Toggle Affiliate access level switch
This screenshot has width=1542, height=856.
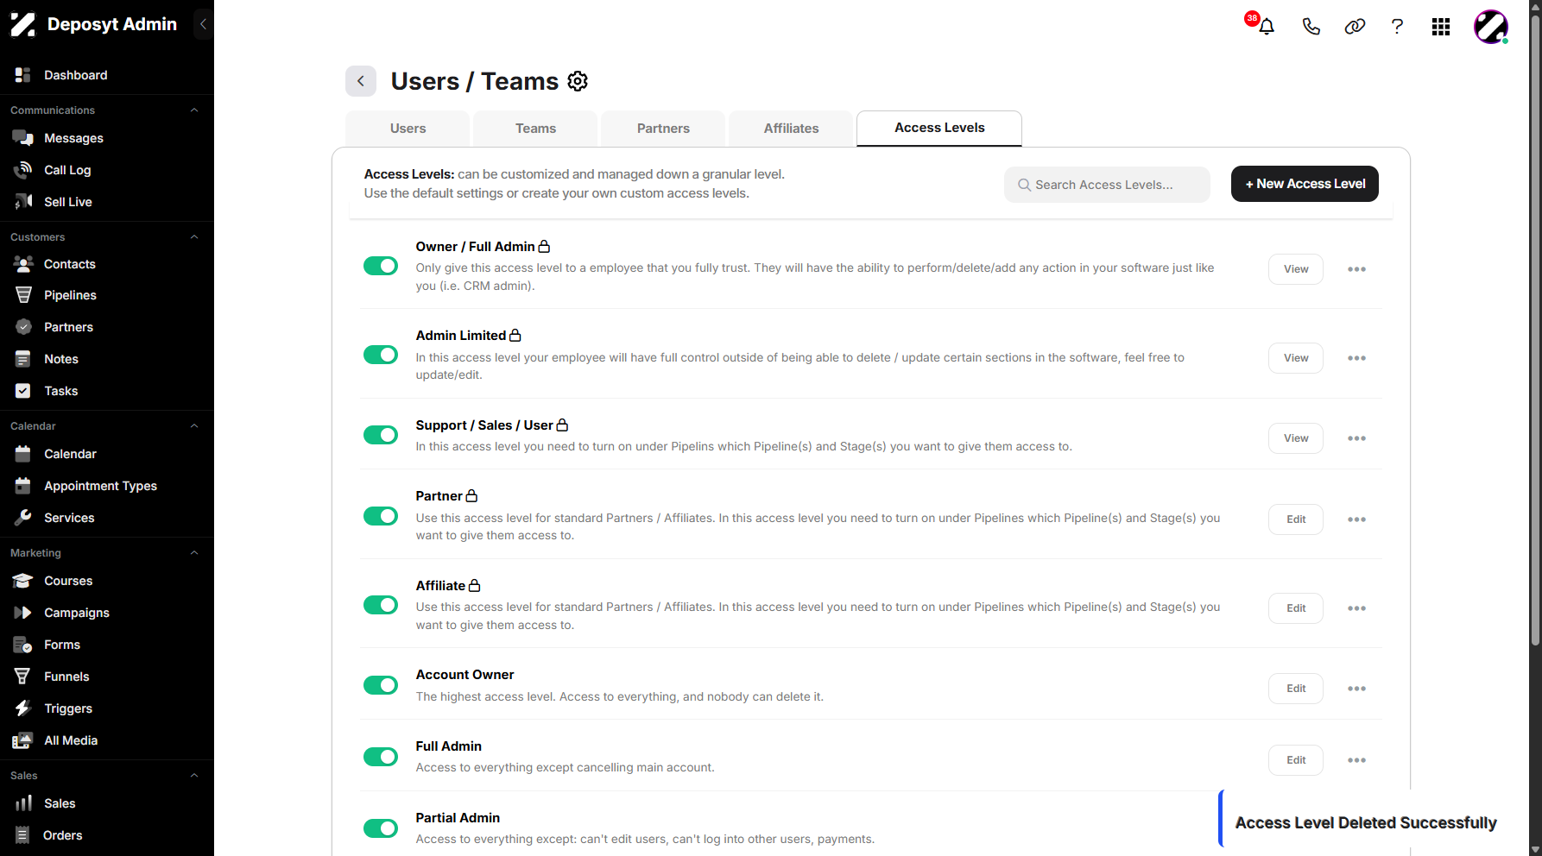381,605
